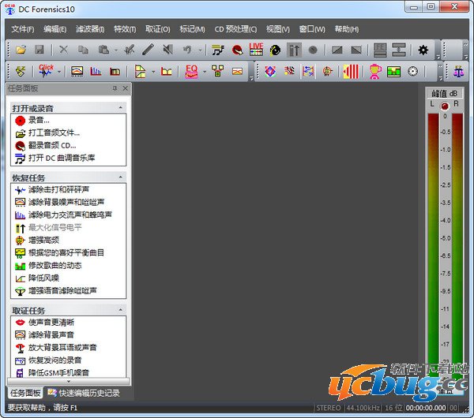Click the EQ equalizer toolbar icon

click(192, 71)
